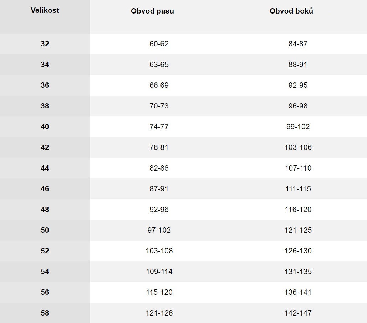Click the 142-147 hip cell

pos(298,313)
